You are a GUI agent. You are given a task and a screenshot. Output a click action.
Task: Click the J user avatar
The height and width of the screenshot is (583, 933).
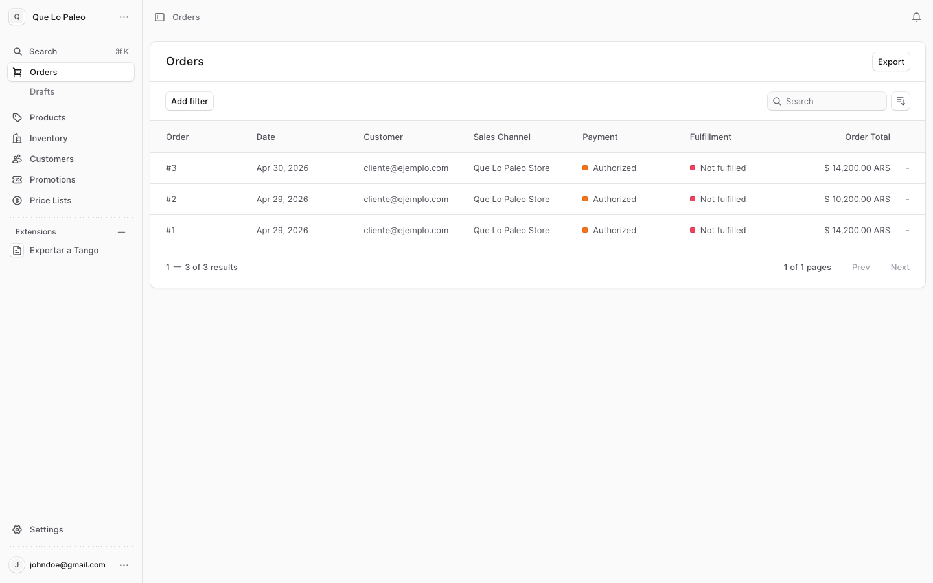pyautogui.click(x=17, y=565)
